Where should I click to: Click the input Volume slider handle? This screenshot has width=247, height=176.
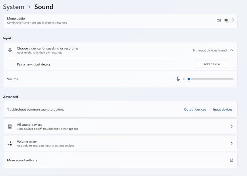pos(188,79)
